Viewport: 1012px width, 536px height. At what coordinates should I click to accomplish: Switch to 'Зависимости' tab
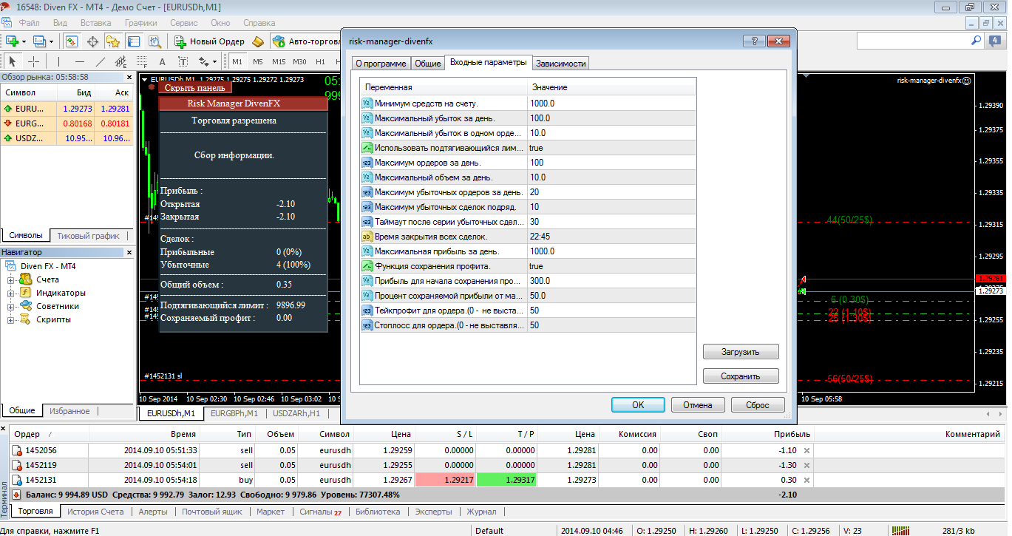(561, 64)
